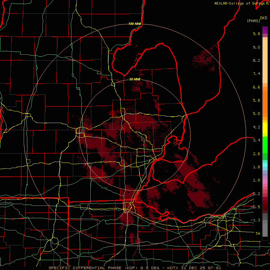
Task: Select the 5.0 scale label
Action: (x=256, y=114)
